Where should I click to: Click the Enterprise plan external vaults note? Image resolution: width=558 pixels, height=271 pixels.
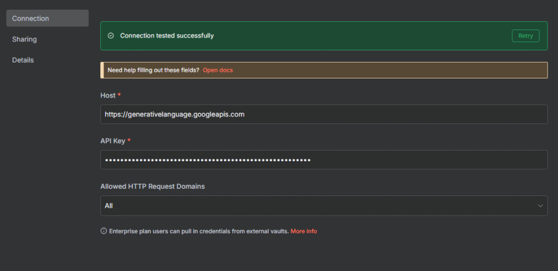198,231
